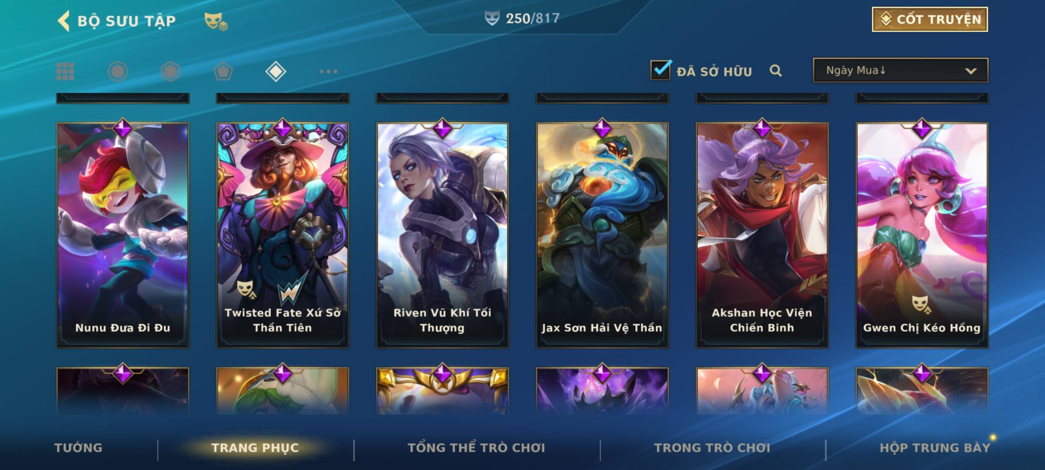The height and width of the screenshot is (470, 1045).
Task: Open the mask and coins icon
Action: pos(216,21)
